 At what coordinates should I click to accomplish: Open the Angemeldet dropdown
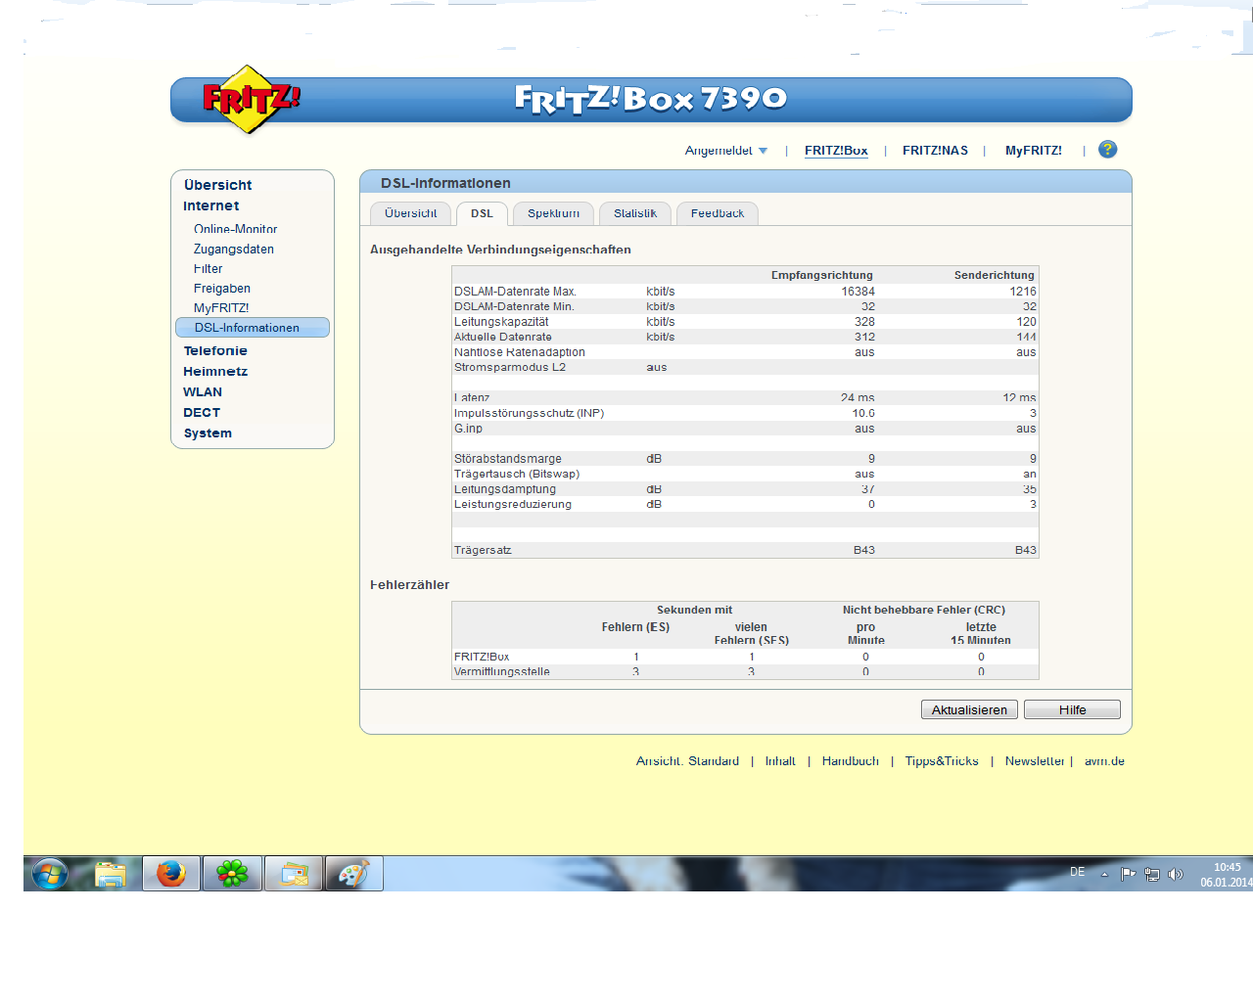726,151
